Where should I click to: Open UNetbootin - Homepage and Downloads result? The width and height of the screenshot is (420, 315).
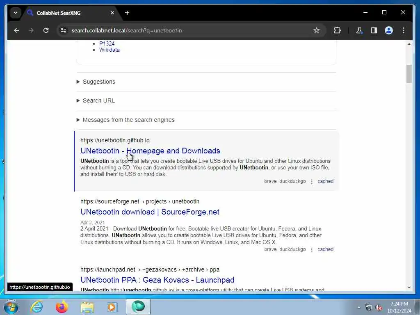[150, 151]
